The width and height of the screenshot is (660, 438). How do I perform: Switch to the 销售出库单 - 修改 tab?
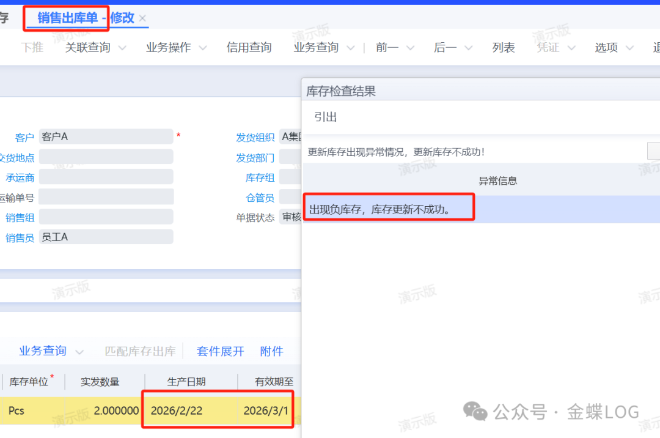[86, 18]
